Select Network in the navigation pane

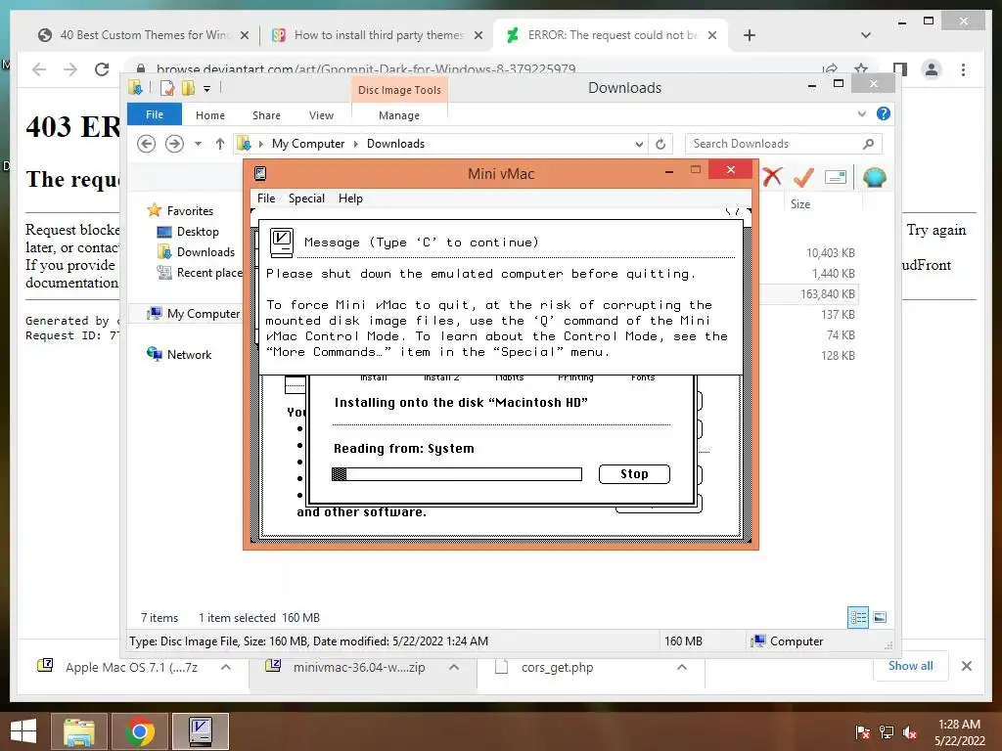179,354
